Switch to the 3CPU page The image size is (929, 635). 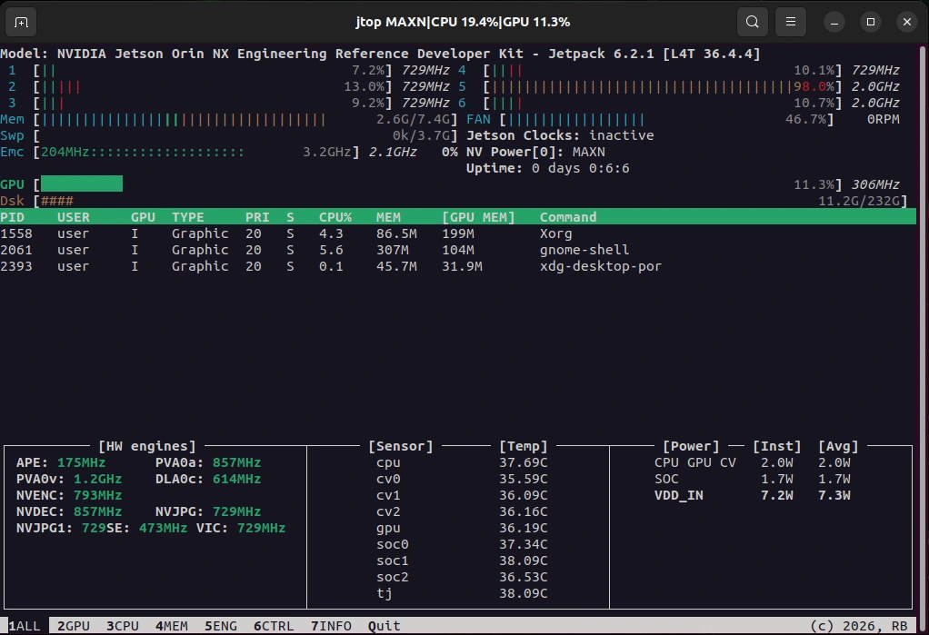click(x=123, y=626)
